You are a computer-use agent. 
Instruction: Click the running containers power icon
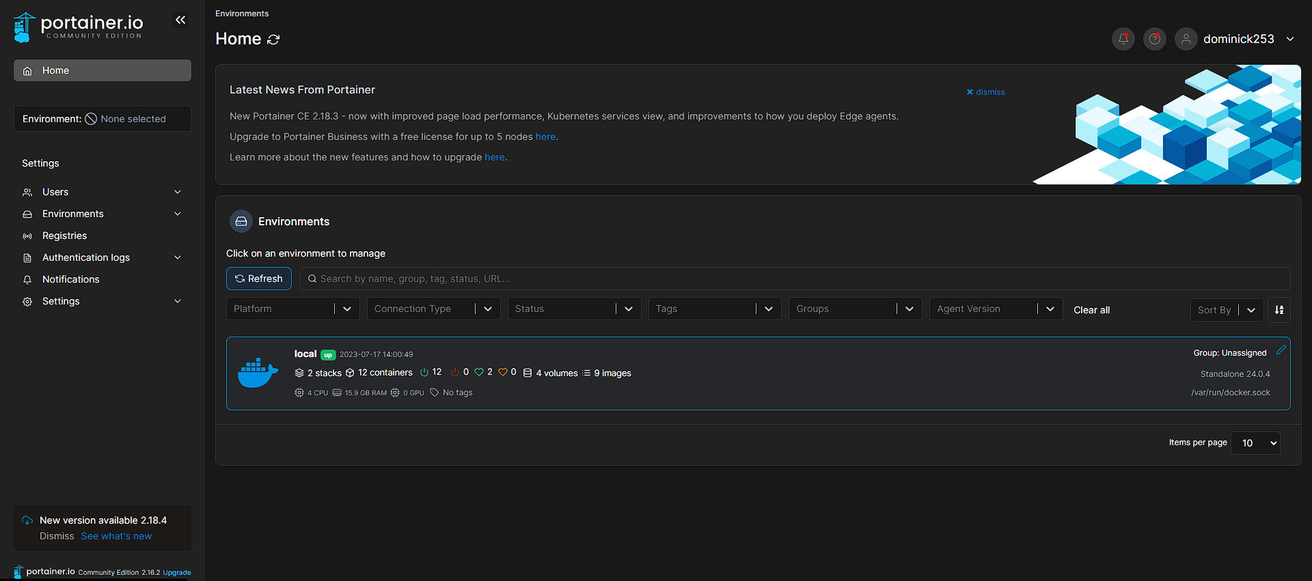pyautogui.click(x=424, y=372)
